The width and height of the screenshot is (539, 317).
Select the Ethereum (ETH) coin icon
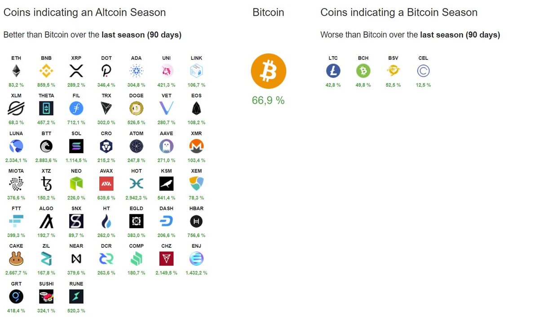pyautogui.click(x=16, y=70)
